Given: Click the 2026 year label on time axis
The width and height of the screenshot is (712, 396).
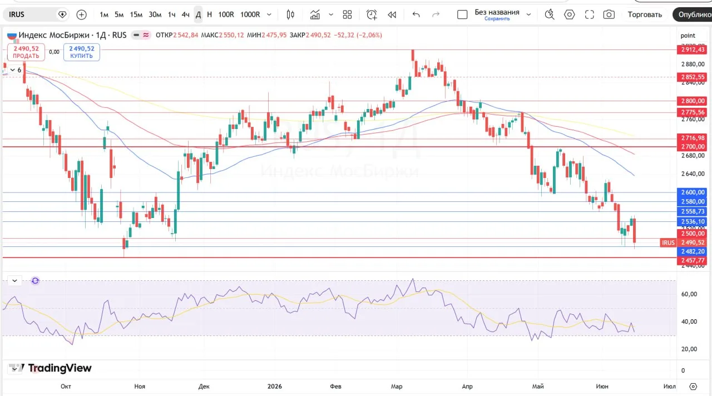Looking at the screenshot, I should (x=275, y=386).
